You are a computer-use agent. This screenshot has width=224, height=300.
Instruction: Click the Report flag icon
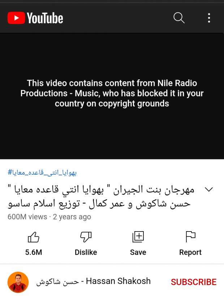[x=190, y=237]
